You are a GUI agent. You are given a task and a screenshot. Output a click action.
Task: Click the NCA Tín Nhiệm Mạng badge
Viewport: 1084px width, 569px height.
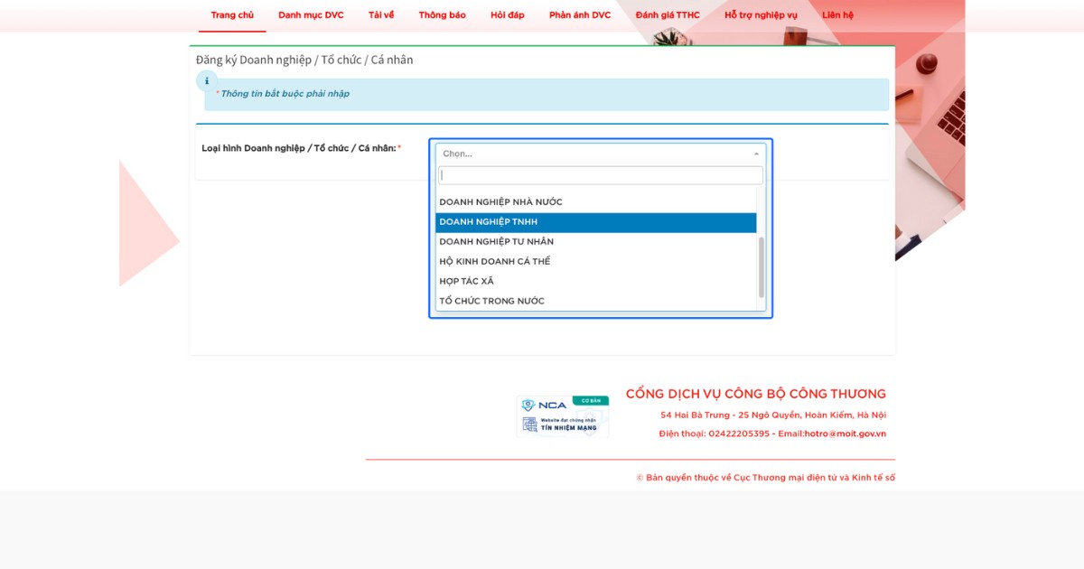tap(562, 416)
